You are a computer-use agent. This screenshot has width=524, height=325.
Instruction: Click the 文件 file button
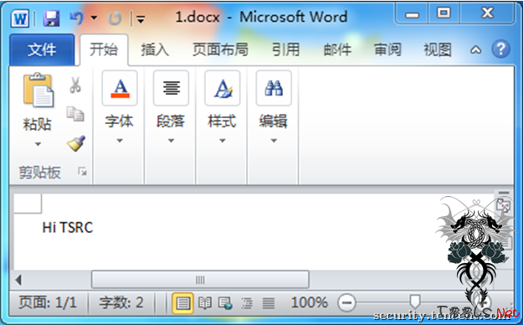(x=42, y=49)
